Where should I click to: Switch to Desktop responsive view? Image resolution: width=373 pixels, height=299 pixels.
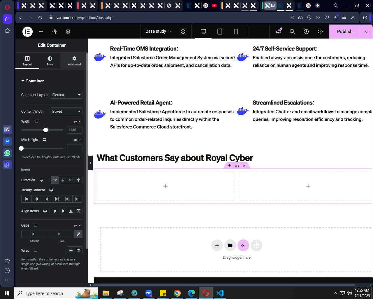click(203, 32)
